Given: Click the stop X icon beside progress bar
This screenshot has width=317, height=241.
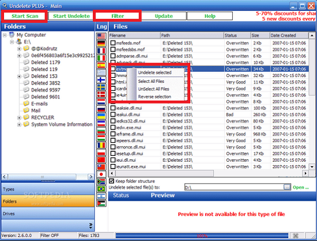Looking at the screenshot, I should pyautogui.click(x=296, y=236).
